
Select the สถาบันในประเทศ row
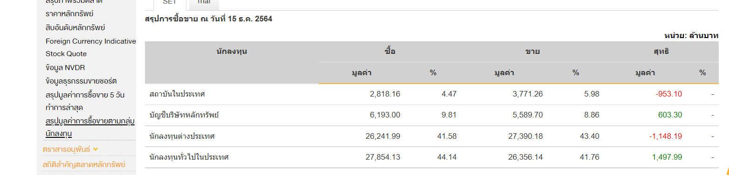(432, 94)
